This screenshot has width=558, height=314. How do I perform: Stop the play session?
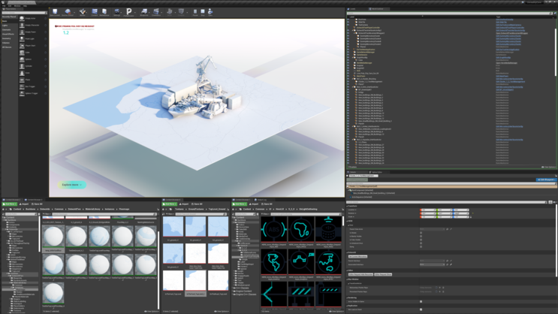[x=203, y=12]
